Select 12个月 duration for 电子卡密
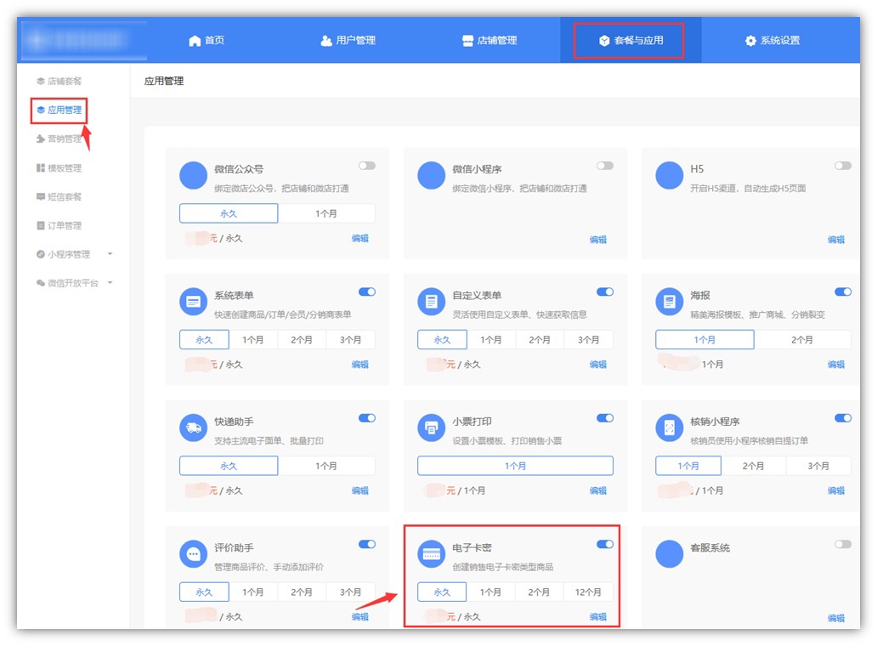Screen dimensions: 877x646 pyautogui.click(x=588, y=592)
